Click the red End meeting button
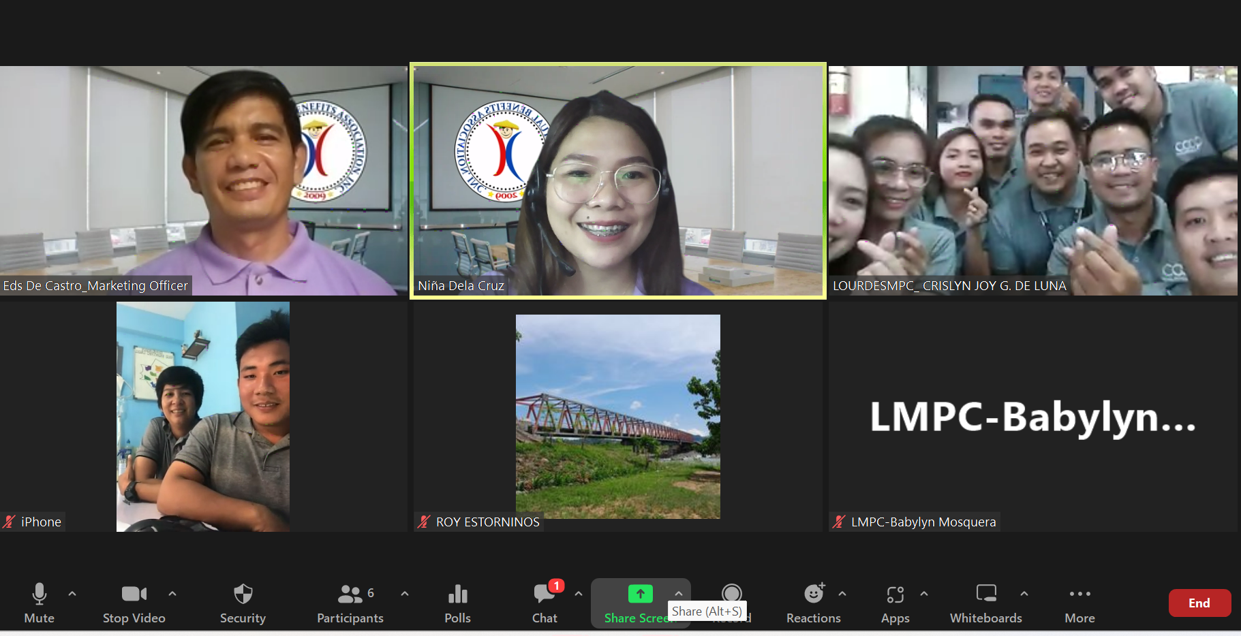Viewport: 1241px width, 636px height. coord(1199,603)
